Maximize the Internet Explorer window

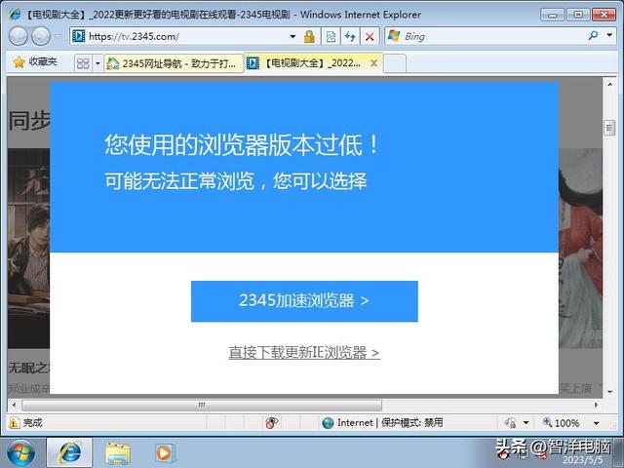tap(578, 15)
